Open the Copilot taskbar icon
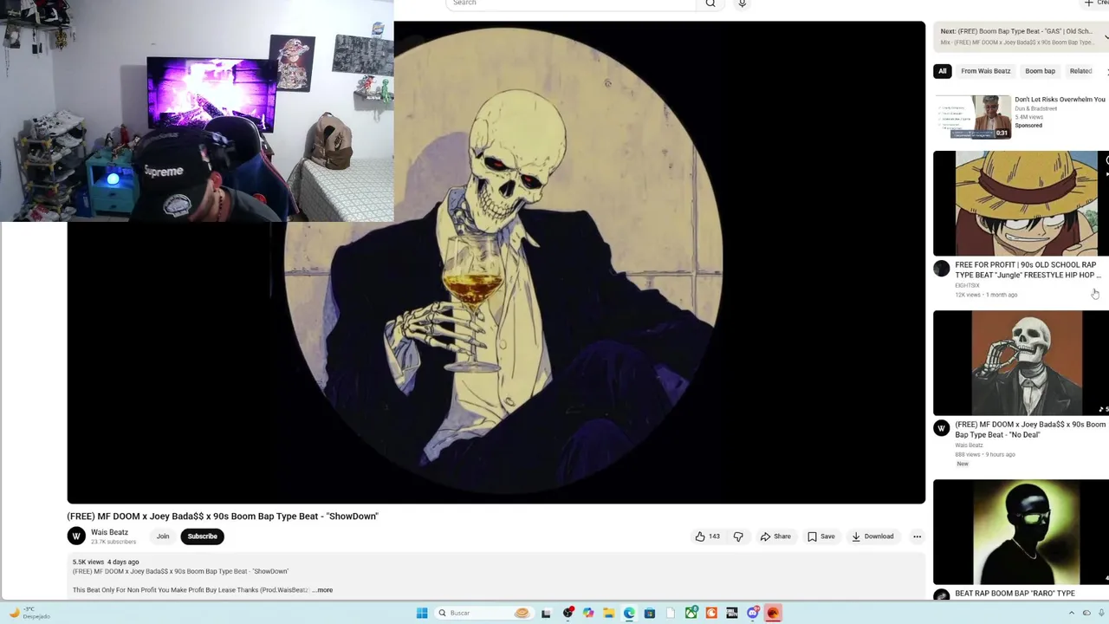1109x624 pixels. click(588, 613)
